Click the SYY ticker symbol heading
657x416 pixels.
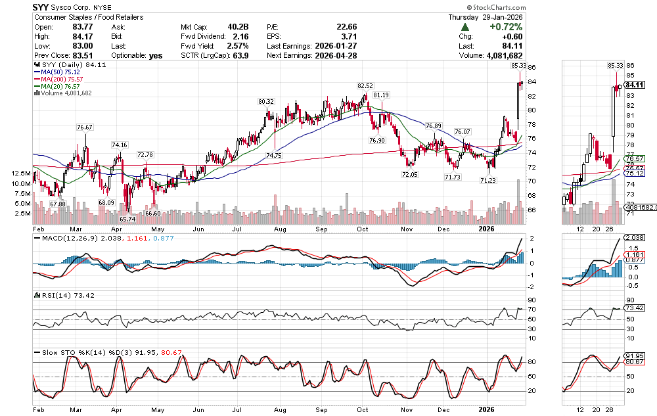(44, 7)
